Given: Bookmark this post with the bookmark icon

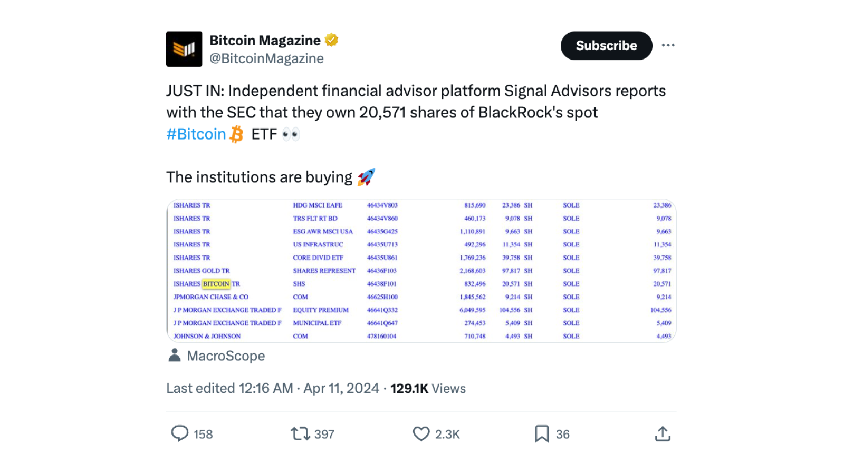Looking at the screenshot, I should [x=542, y=433].
